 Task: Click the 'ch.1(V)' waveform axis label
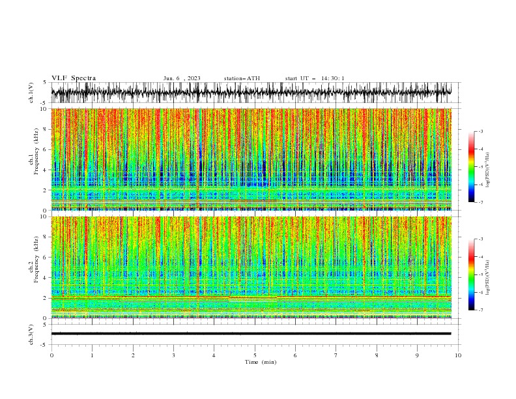point(31,93)
